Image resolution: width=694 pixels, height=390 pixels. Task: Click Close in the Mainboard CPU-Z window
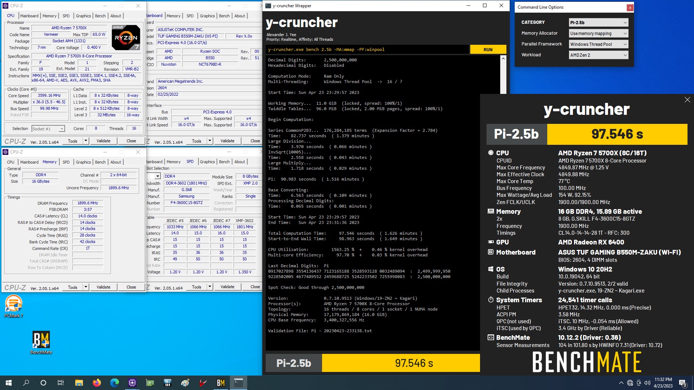[x=255, y=141]
